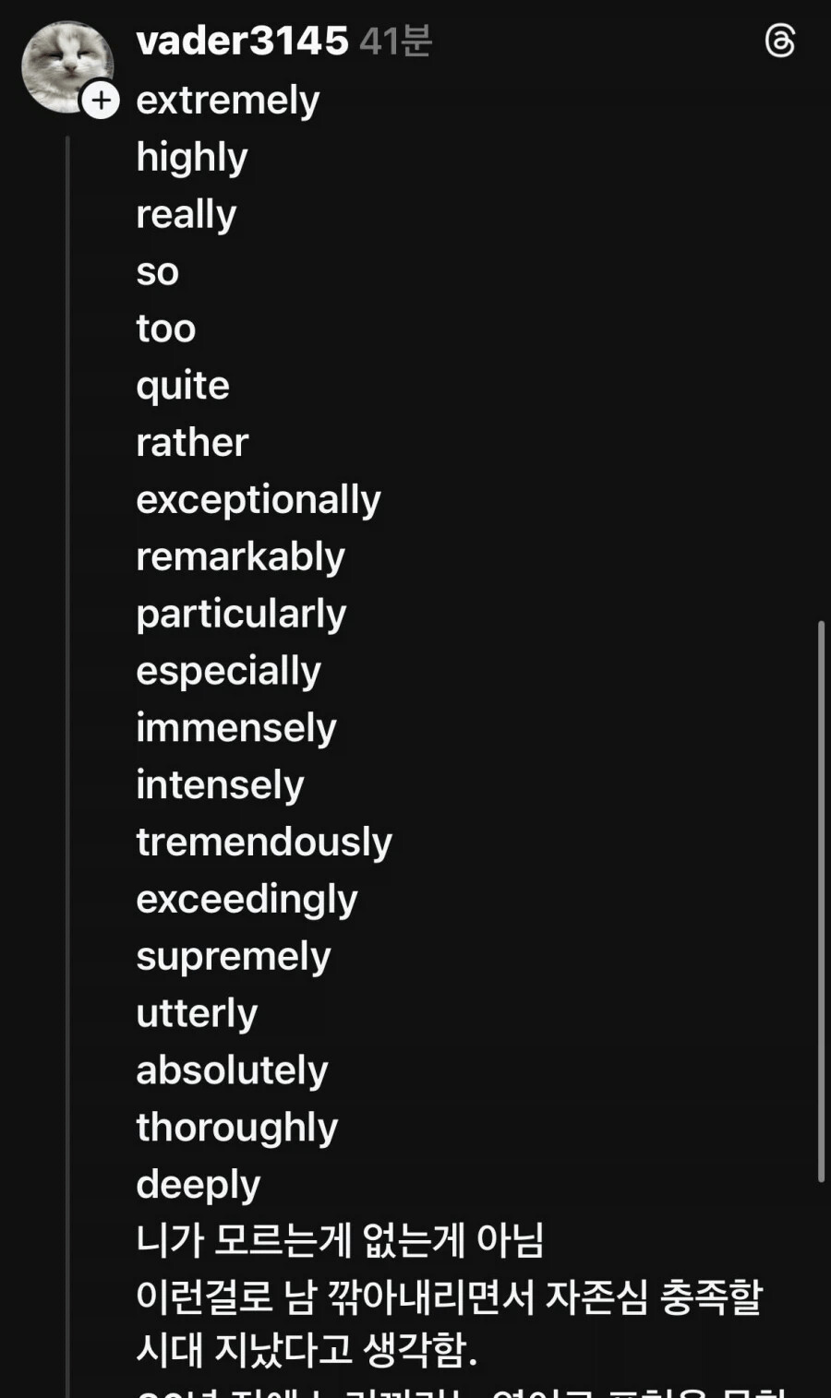Viewport: 831px width, 1398px height.
Task: Click the word "immensely"
Action: pos(236,728)
